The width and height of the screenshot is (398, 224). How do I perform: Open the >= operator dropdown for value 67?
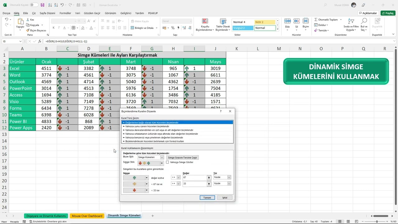point(178,177)
